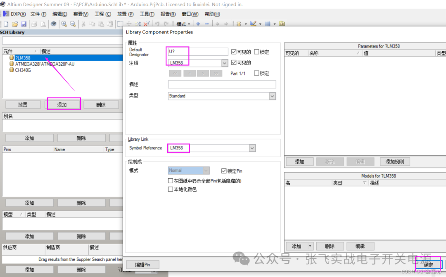Open the 注释 comment dropdown showing LM358
Screen dimensions: 446x277
[x=224, y=62]
